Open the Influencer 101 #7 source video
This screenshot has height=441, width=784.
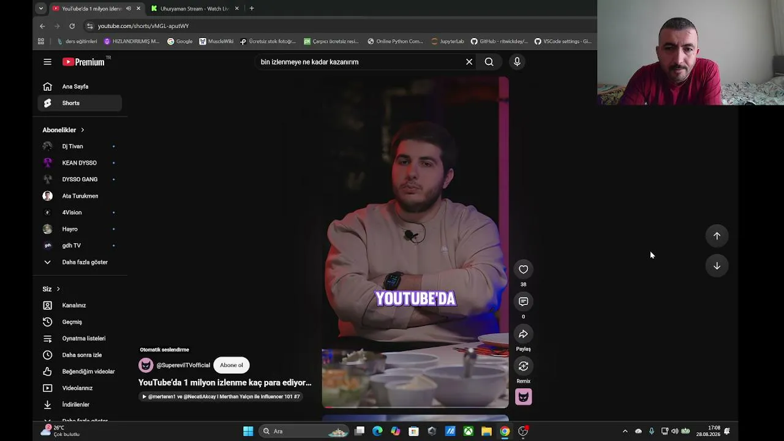[221, 397]
